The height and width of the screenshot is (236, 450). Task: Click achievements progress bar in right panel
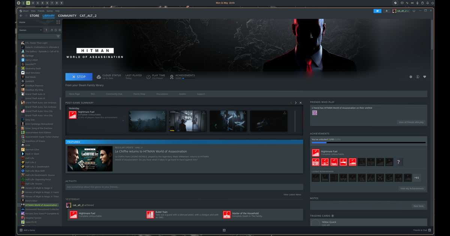[x=369, y=143]
